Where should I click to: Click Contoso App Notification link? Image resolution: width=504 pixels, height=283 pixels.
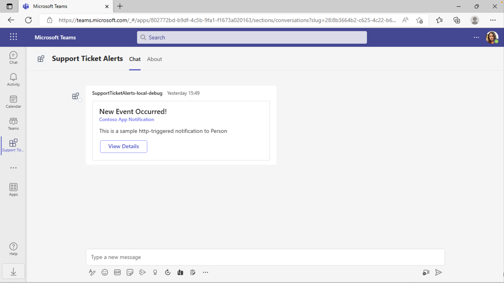[x=127, y=119]
